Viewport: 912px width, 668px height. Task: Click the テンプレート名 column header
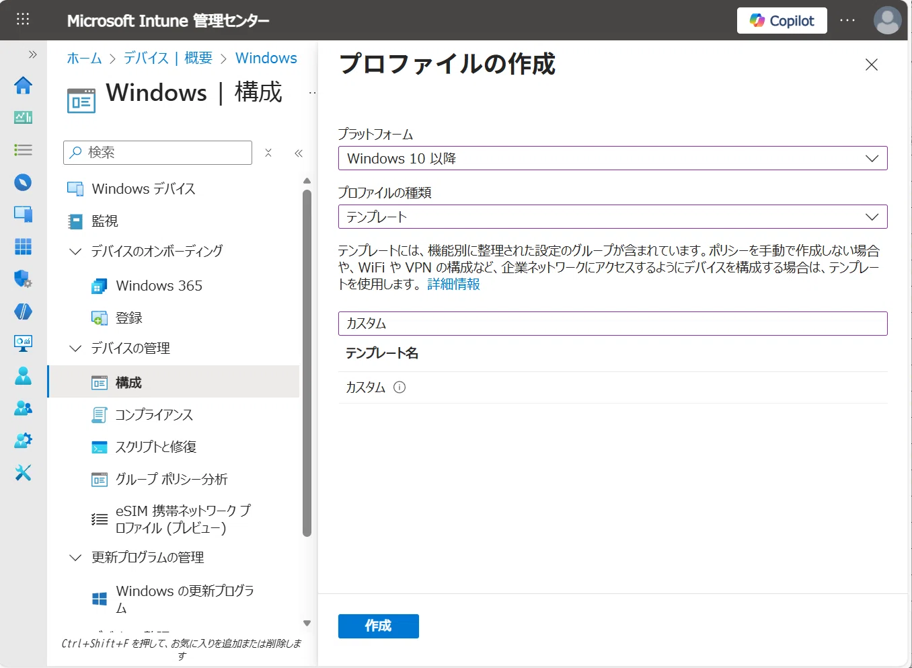pos(382,353)
